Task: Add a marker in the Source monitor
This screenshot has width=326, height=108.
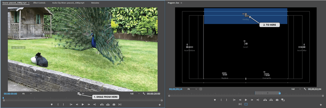Action: pyautogui.click(x=52, y=104)
